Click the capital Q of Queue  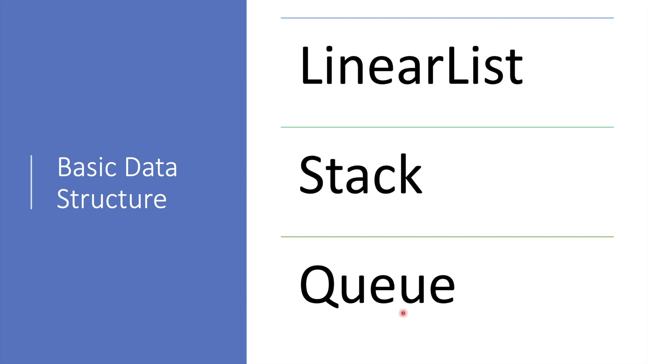[319, 286]
